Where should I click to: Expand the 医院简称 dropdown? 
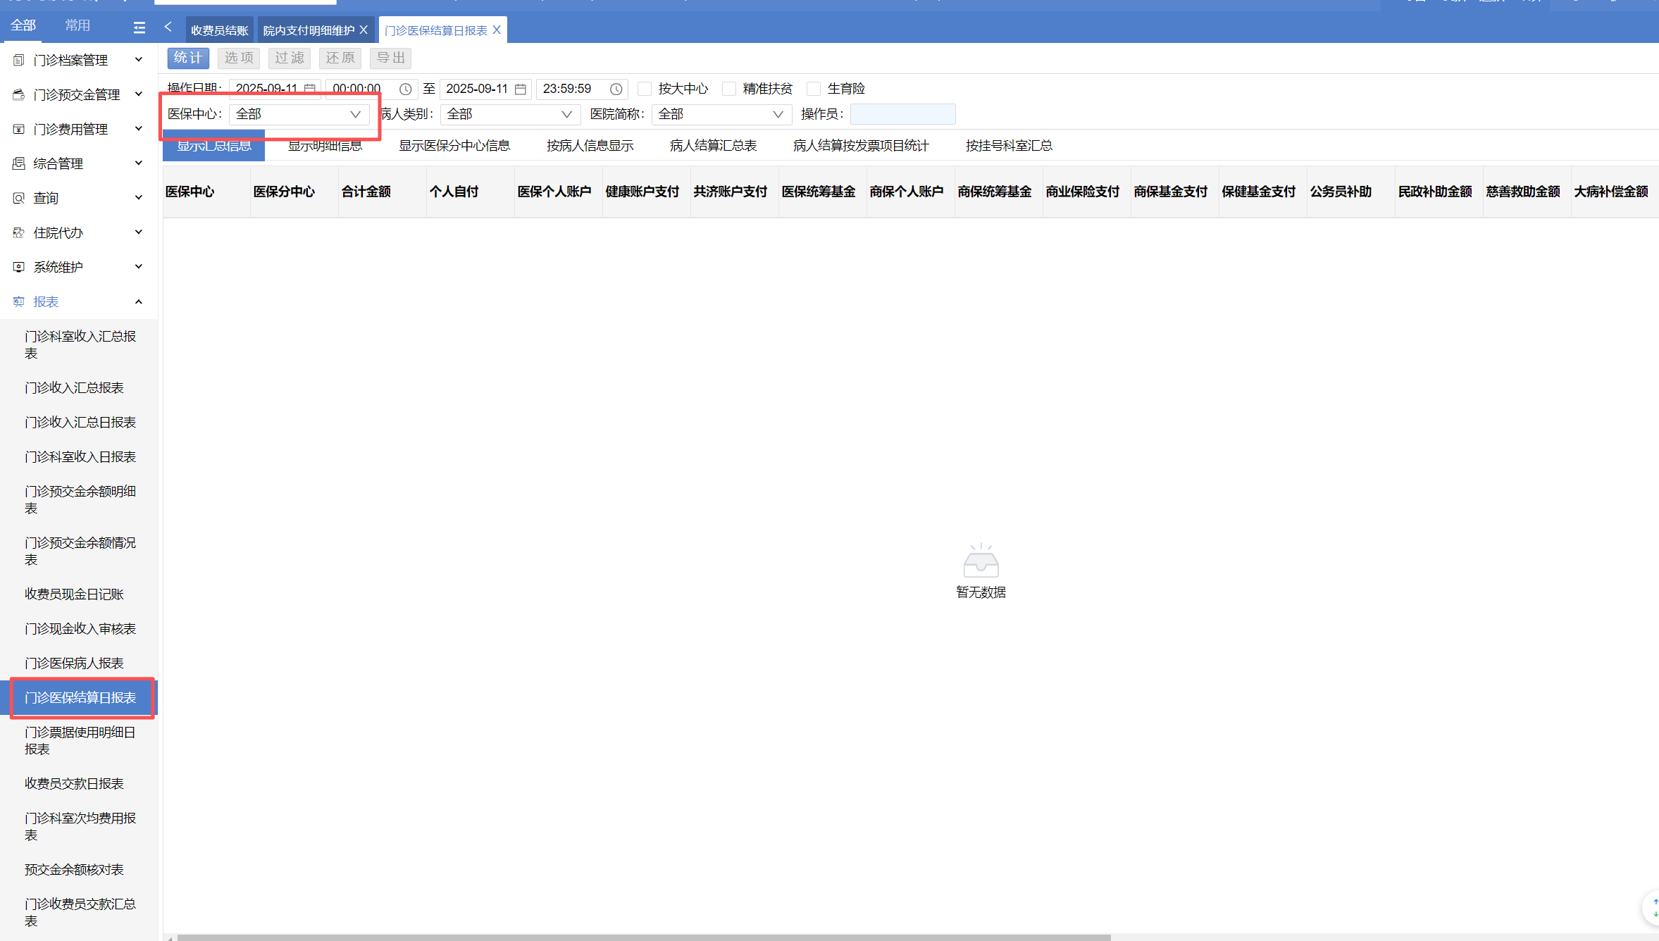(721, 114)
